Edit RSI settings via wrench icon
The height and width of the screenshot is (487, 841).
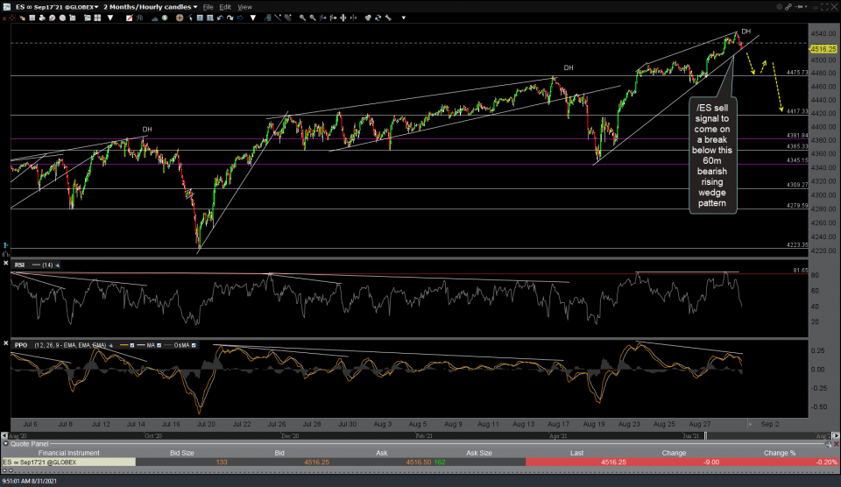pyautogui.click(x=58, y=265)
